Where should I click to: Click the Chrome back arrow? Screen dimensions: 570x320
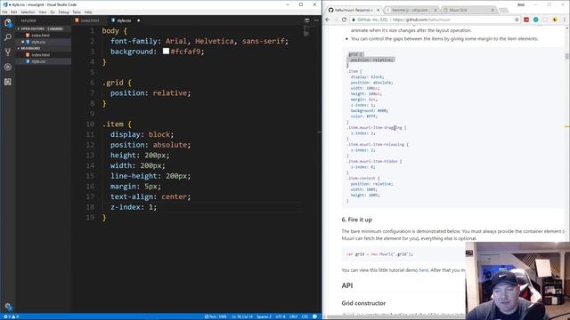point(328,20)
